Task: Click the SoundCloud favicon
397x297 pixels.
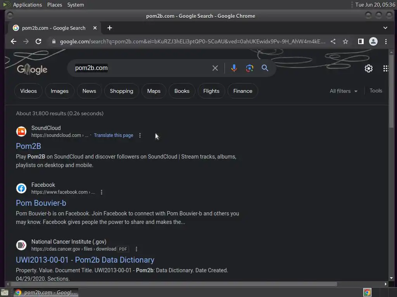Action: pos(21,131)
